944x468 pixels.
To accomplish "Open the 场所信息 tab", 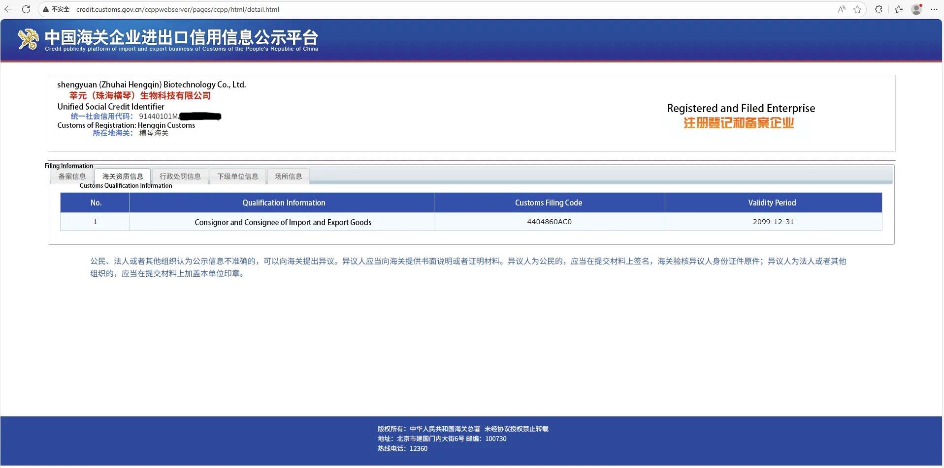I will (x=289, y=176).
